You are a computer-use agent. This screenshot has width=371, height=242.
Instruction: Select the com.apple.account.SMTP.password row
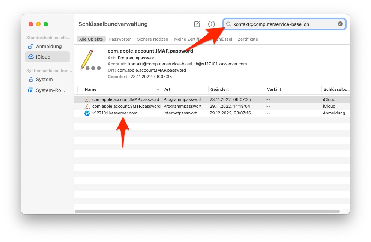(212, 106)
